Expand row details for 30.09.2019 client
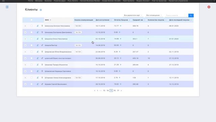The width and height of the screenshot is (216, 122). click(25, 58)
